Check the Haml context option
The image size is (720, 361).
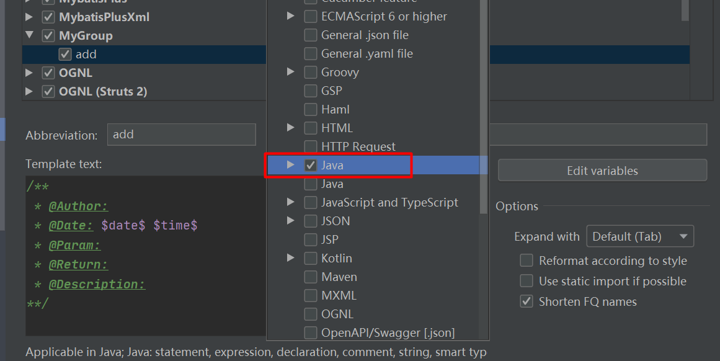click(311, 109)
